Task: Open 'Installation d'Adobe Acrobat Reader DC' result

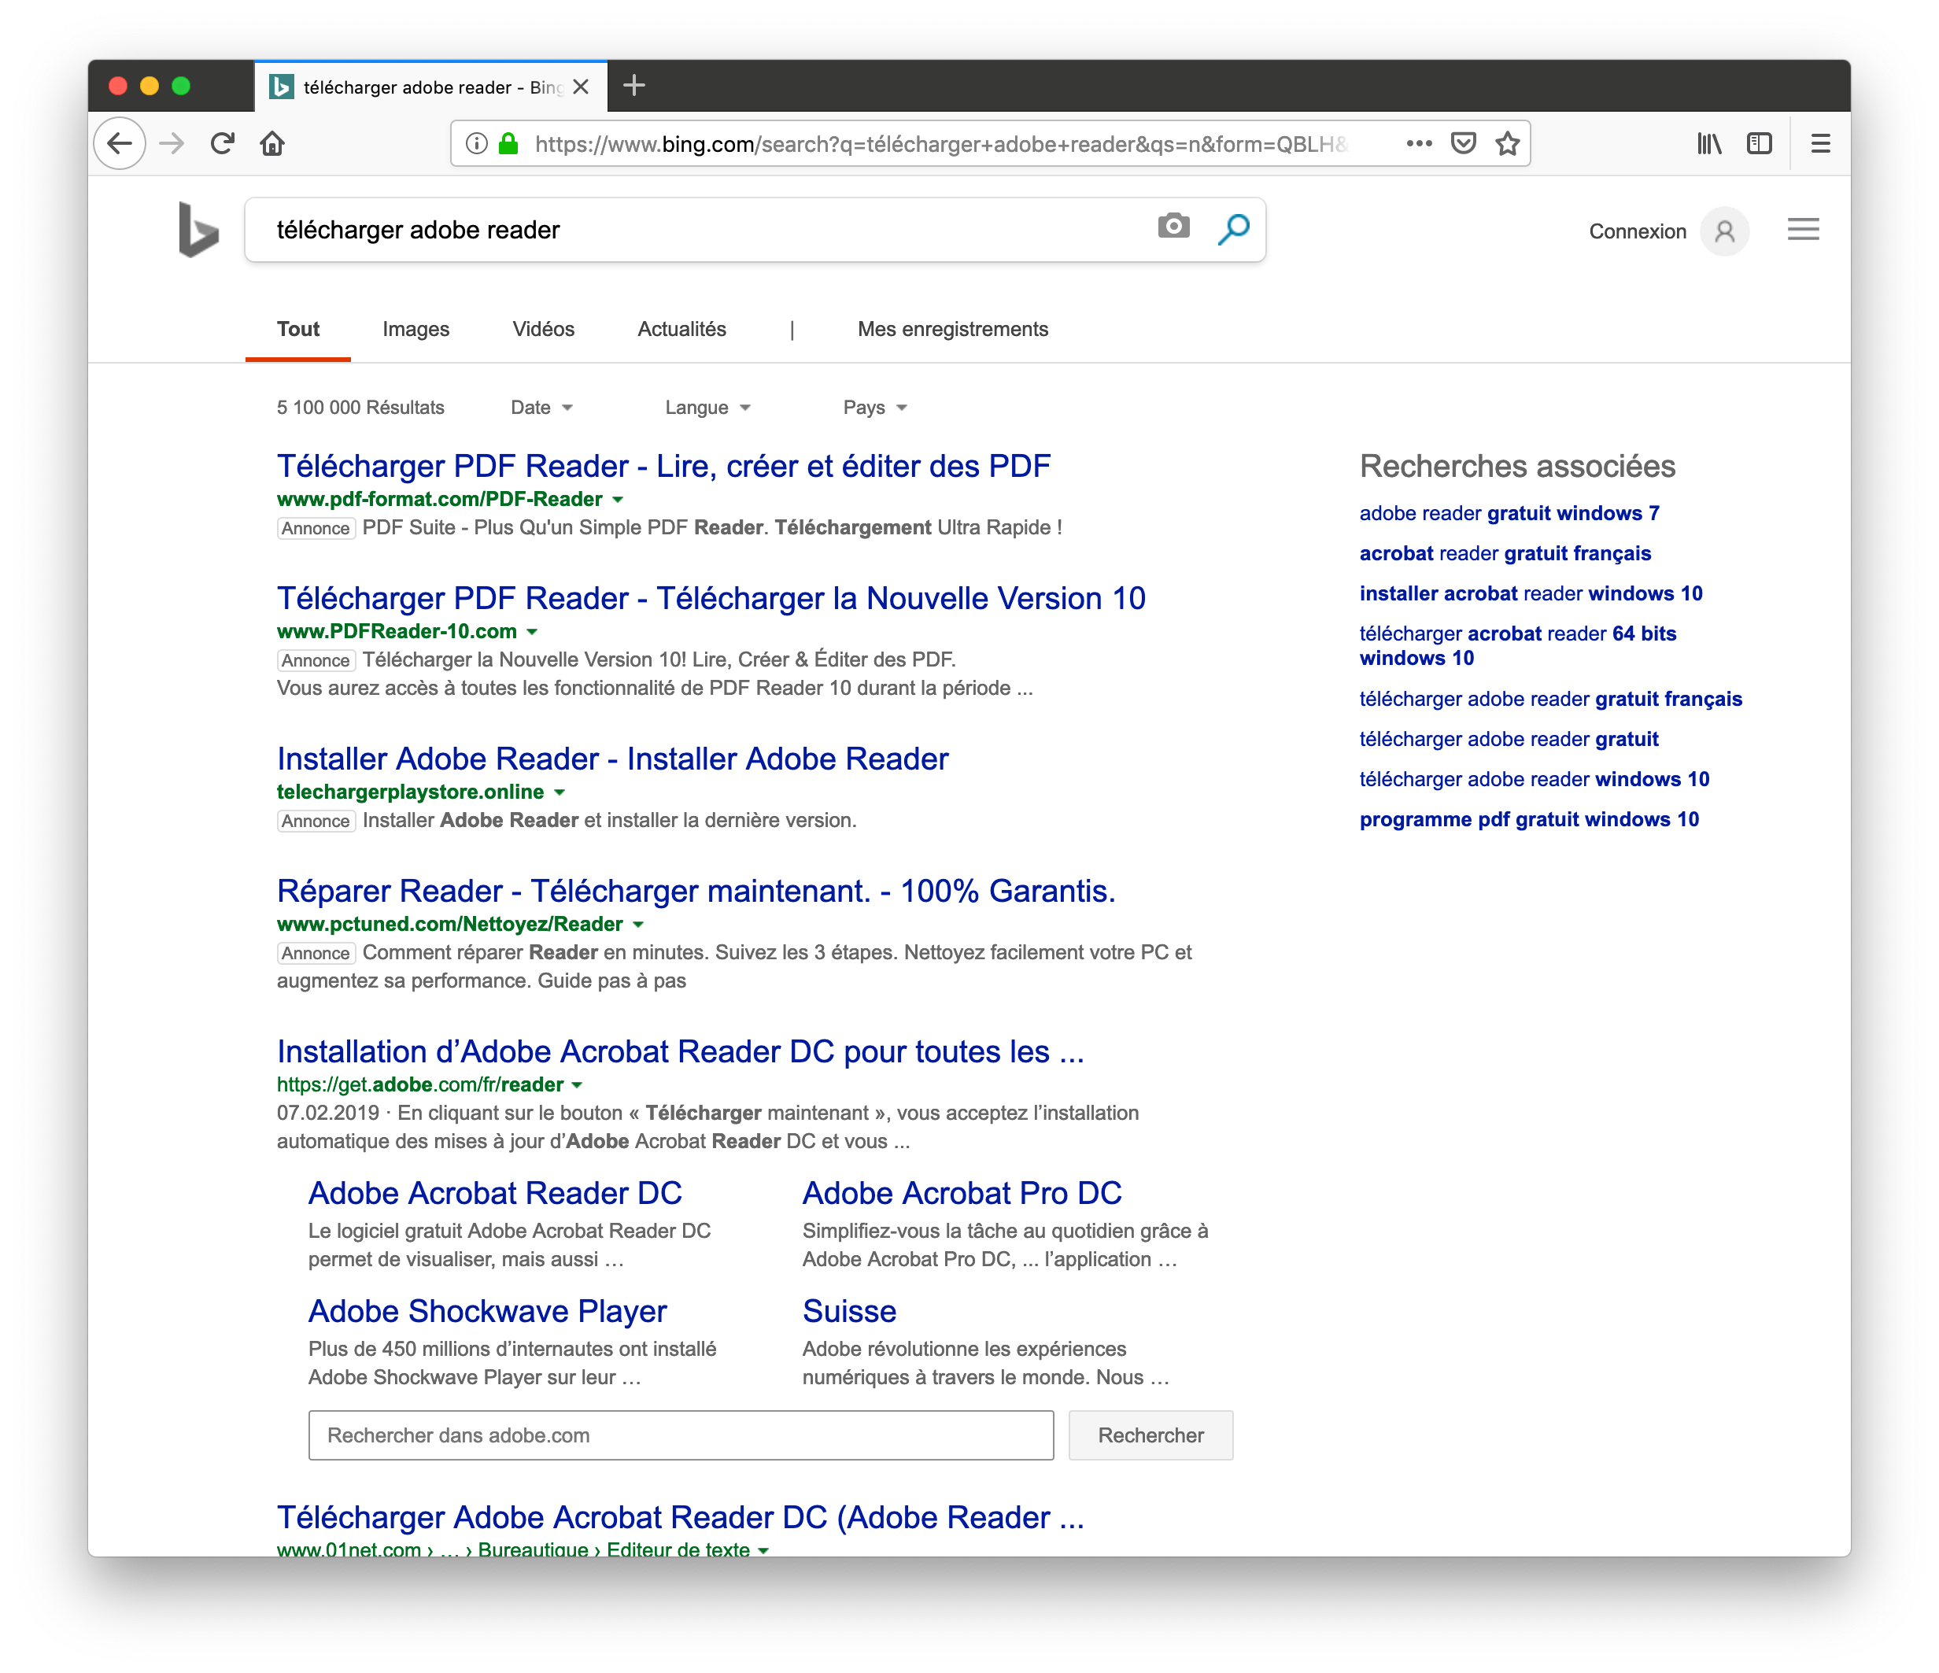Action: tap(681, 1051)
